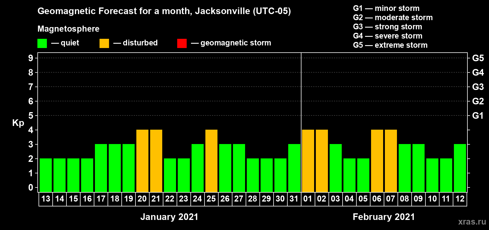Click the red geomagnetic storm legend swatch
Viewport: 489px width, 230px height.
click(182, 43)
